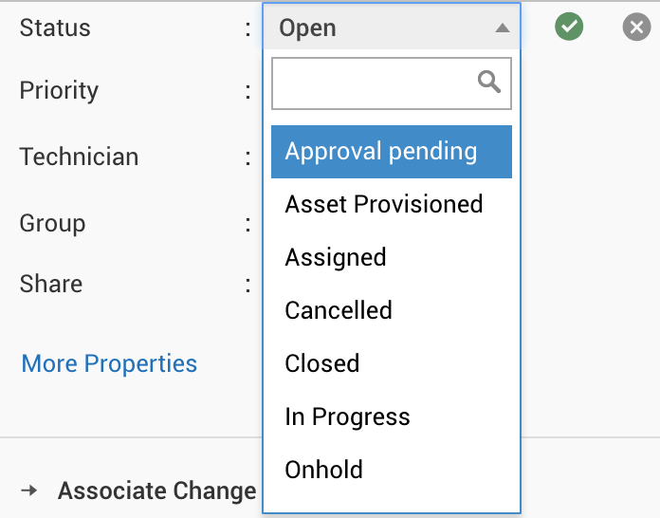Select the 'Closed' status option
Screen dimensions: 660x518
pyautogui.click(x=322, y=364)
